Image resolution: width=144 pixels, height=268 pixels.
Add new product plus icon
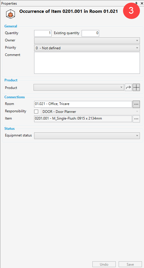[x=136, y=87]
